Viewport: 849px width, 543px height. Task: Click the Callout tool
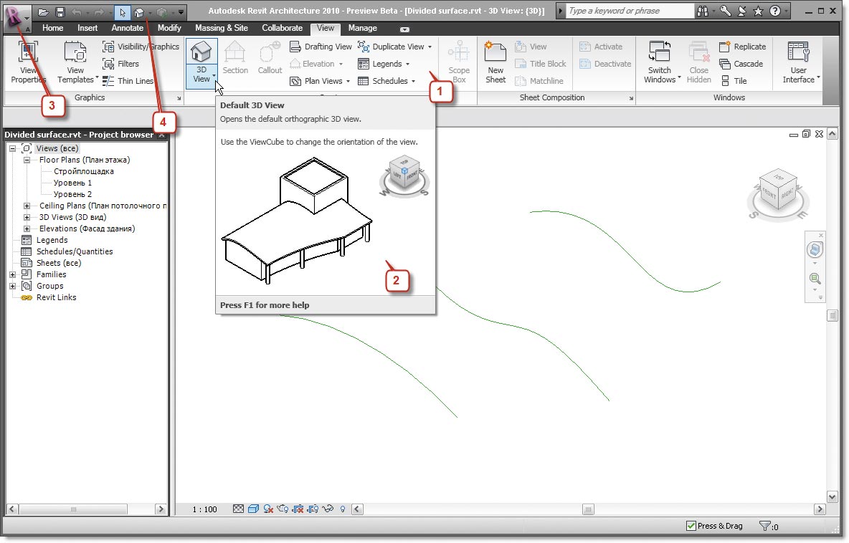[270, 59]
